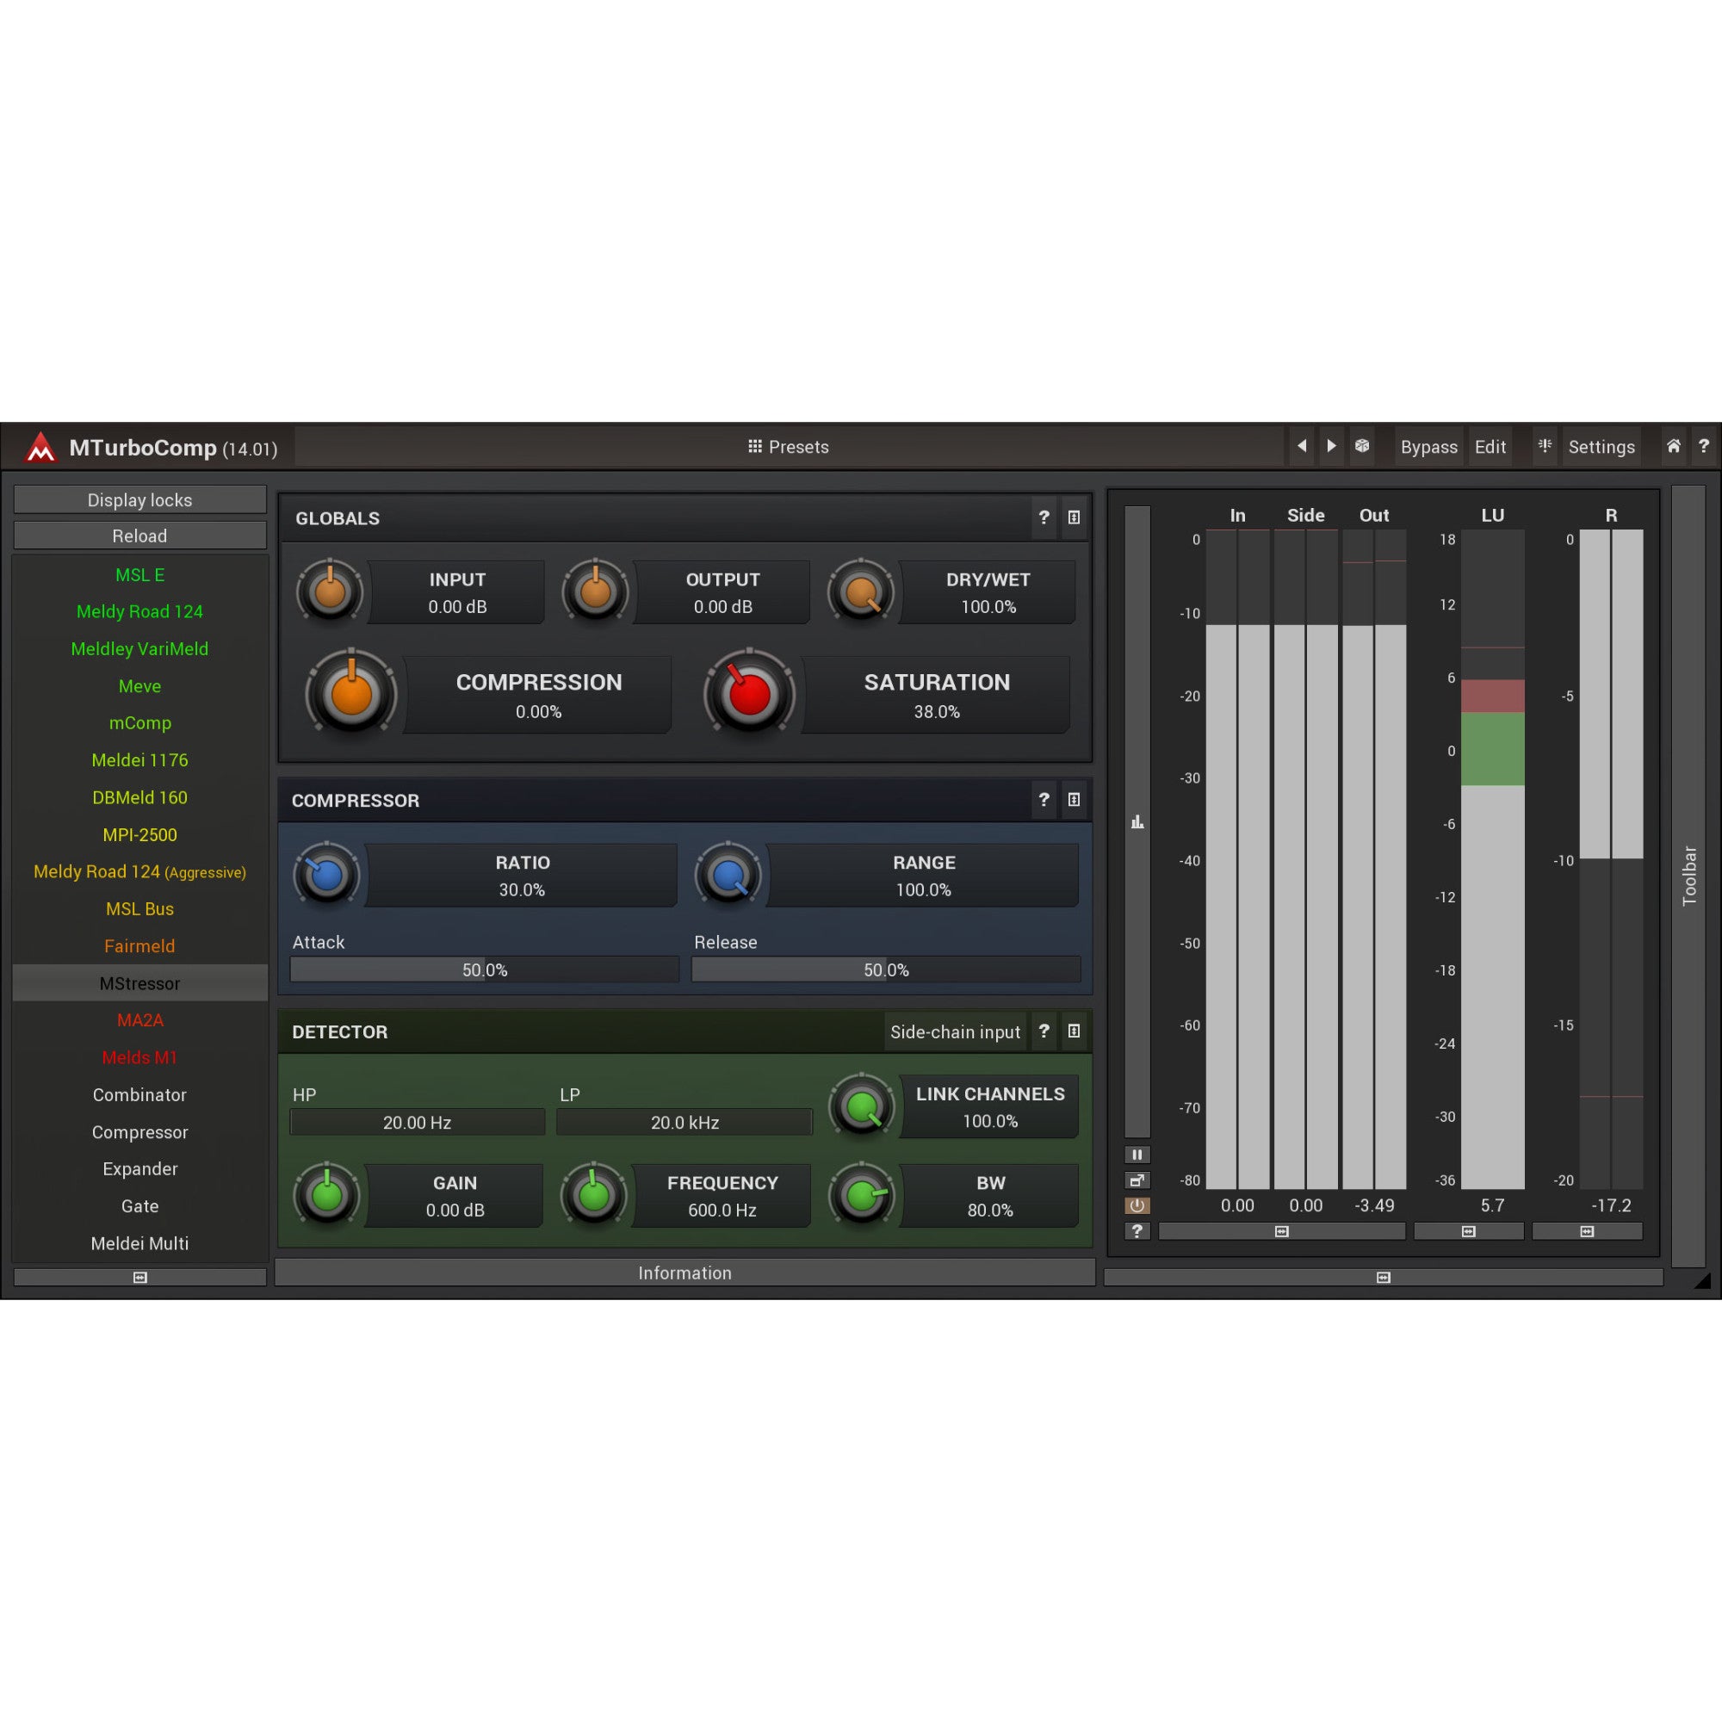Screen dimensions: 1722x1722
Task: Click the previous preset arrow
Action: click(1302, 447)
